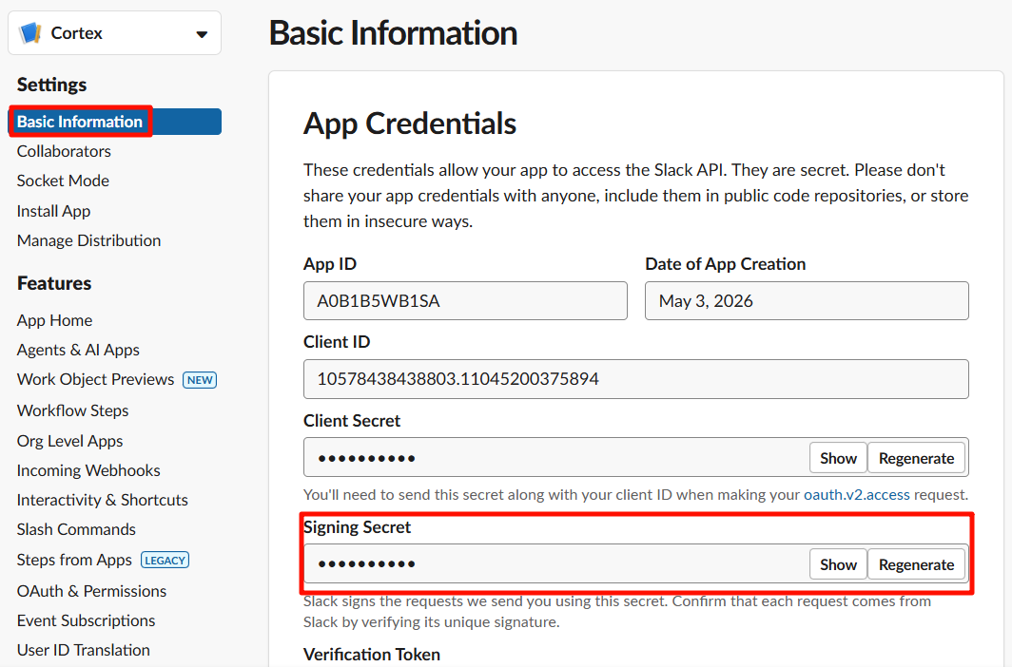The image size is (1012, 667).
Task: Show the Signing Secret value
Action: [x=838, y=564]
